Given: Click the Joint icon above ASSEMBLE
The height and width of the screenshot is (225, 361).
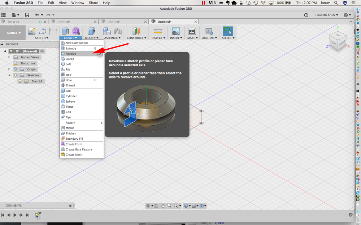Looking at the screenshot, I should point(118,31).
